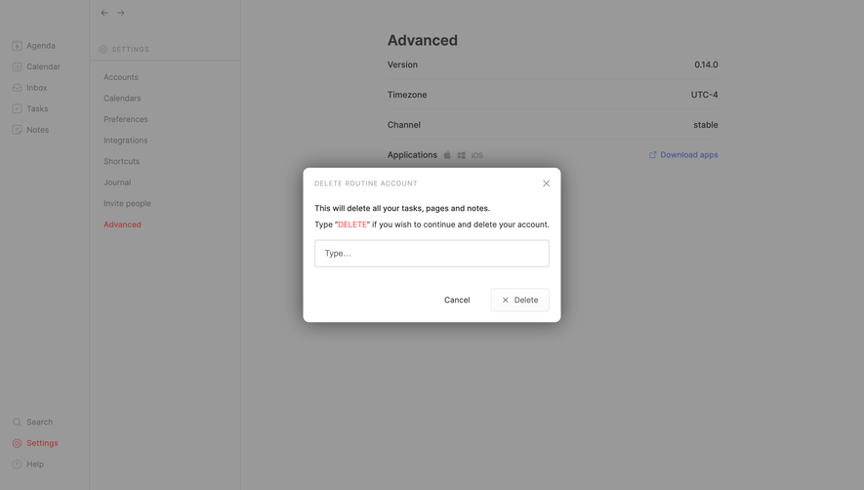Click the Search label in sidebar

[x=40, y=423]
